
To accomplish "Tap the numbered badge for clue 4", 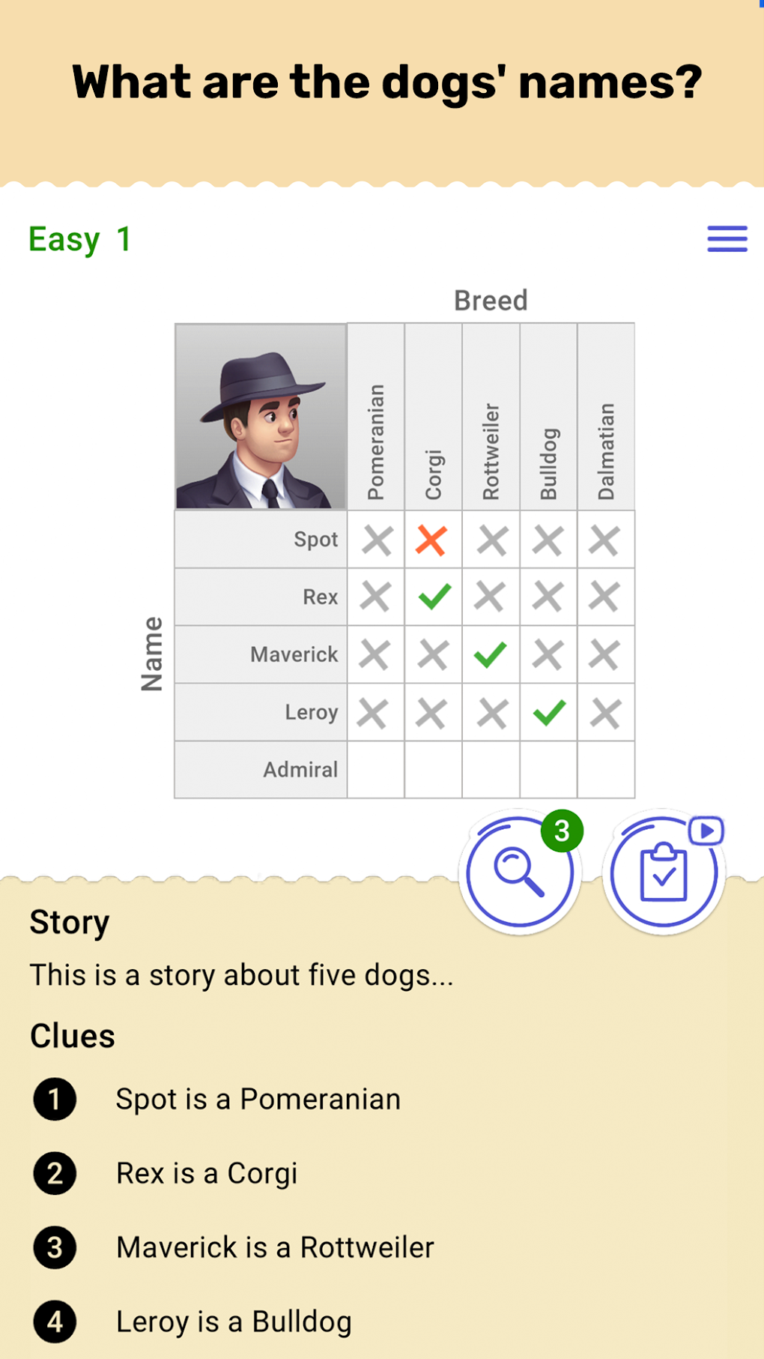I will (x=55, y=1322).
